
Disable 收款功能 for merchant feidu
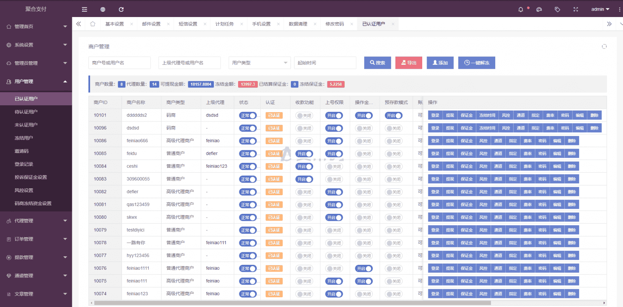click(304, 153)
